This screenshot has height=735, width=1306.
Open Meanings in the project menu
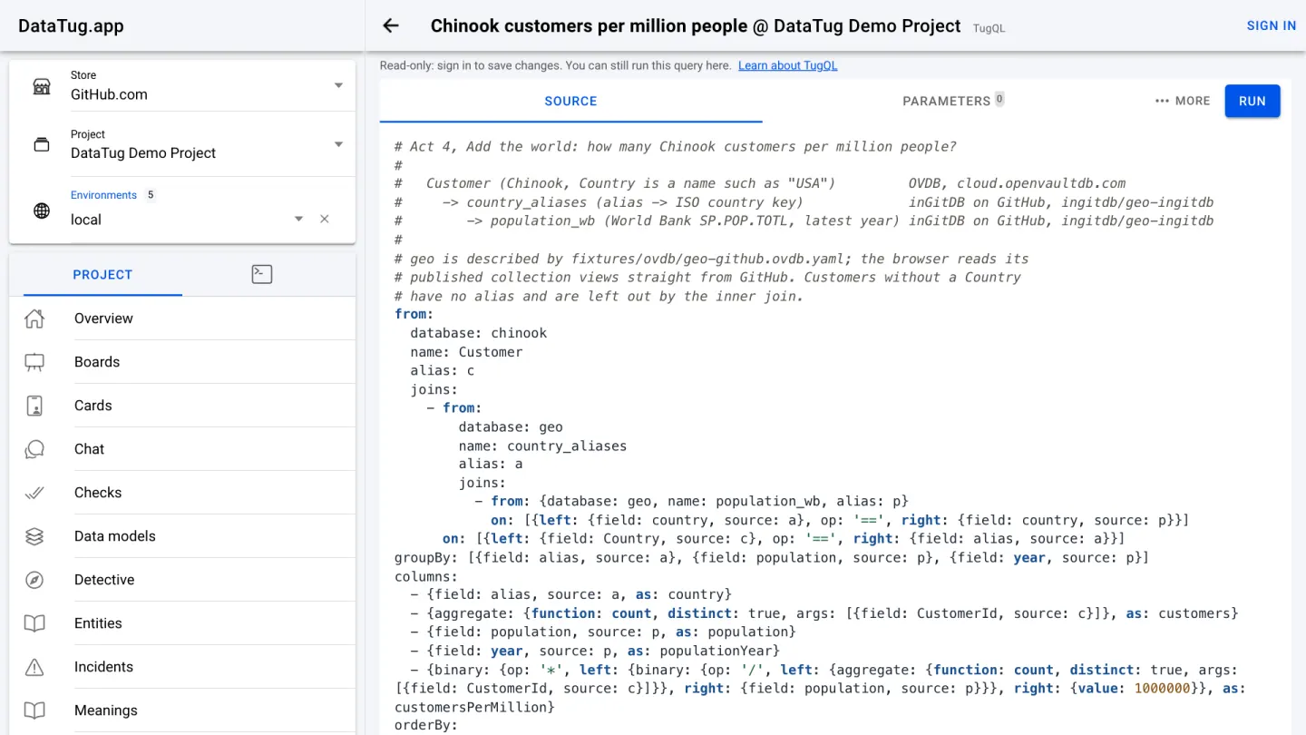pyautogui.click(x=182, y=710)
